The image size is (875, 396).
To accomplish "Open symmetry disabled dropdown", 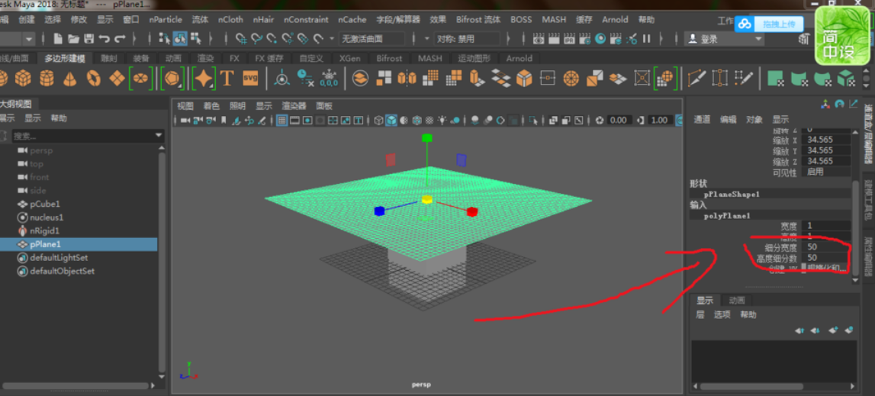I will 467,39.
